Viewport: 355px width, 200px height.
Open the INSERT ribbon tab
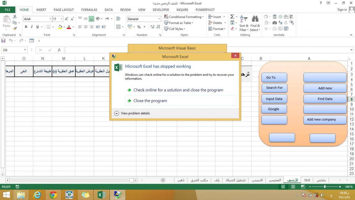(41, 10)
